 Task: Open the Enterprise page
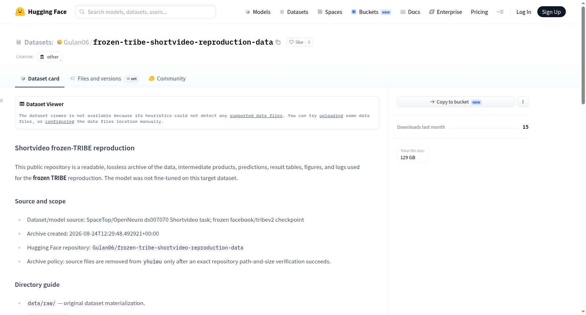point(445,12)
